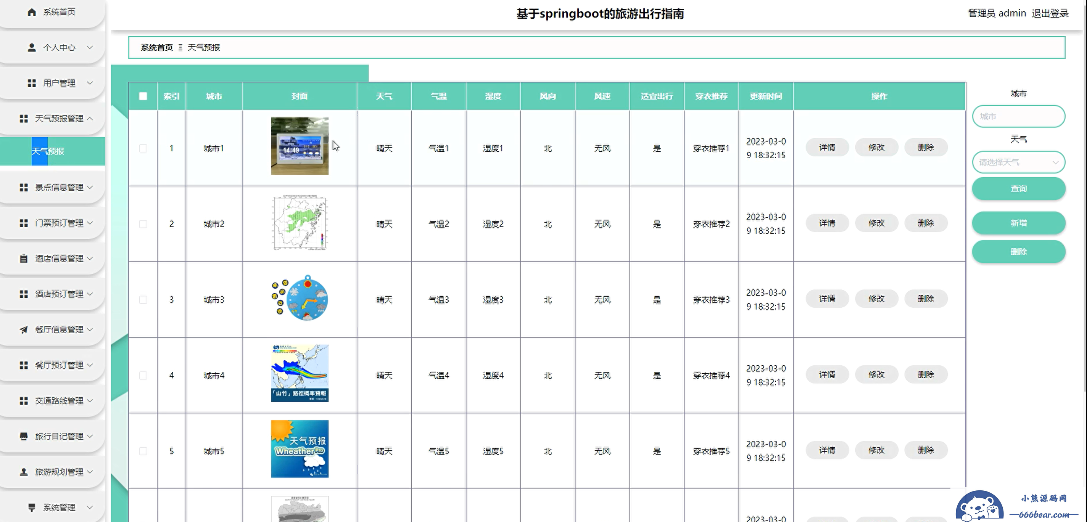Expand the 个人中心 chevron
Viewport: 1087px width, 522px height.
pyautogui.click(x=89, y=48)
